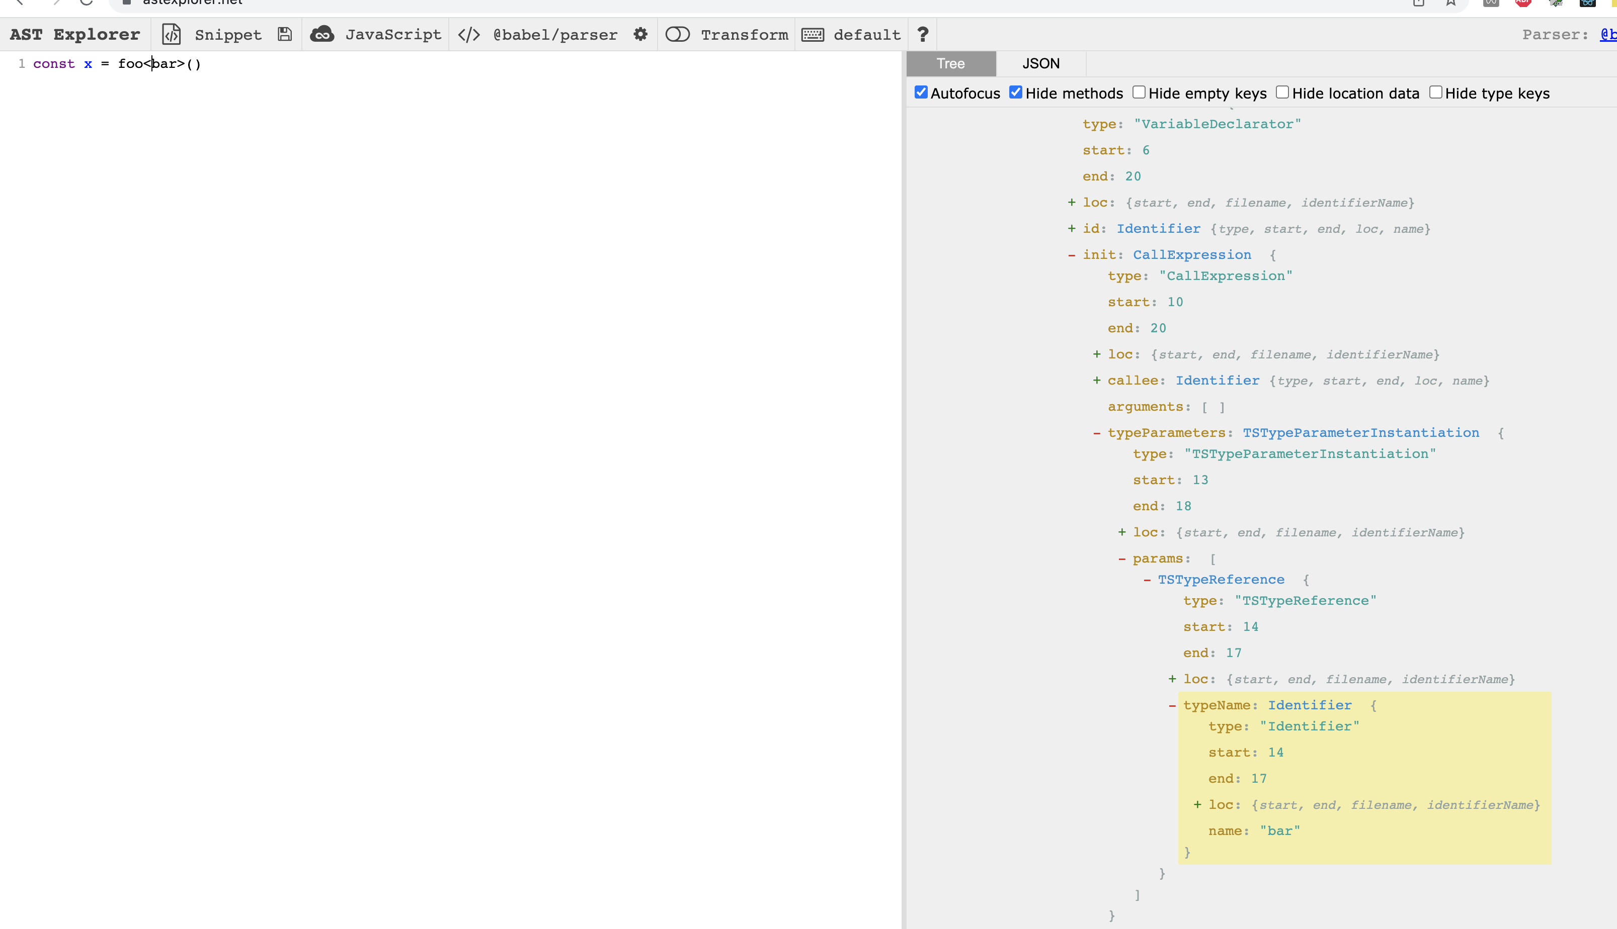Screen dimensions: 1617x929
Task: Click the Snippet code file icon
Action: tap(171, 35)
